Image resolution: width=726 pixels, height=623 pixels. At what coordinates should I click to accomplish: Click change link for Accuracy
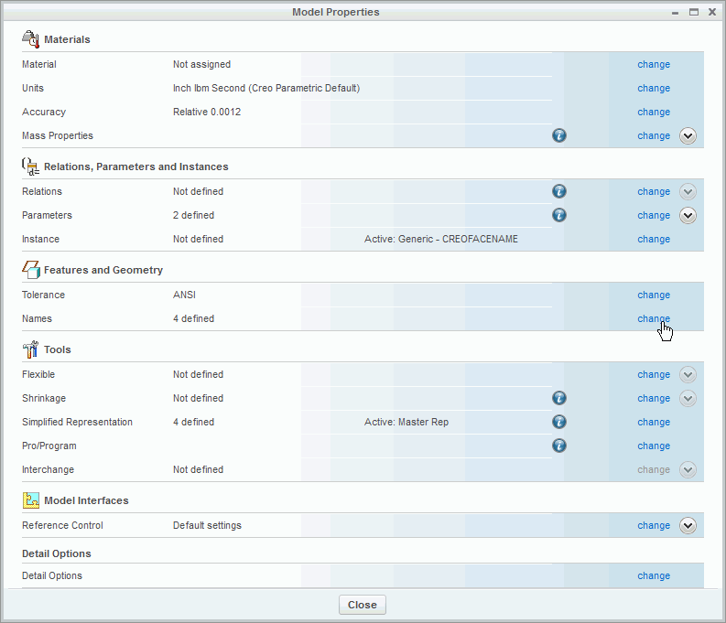click(x=654, y=113)
